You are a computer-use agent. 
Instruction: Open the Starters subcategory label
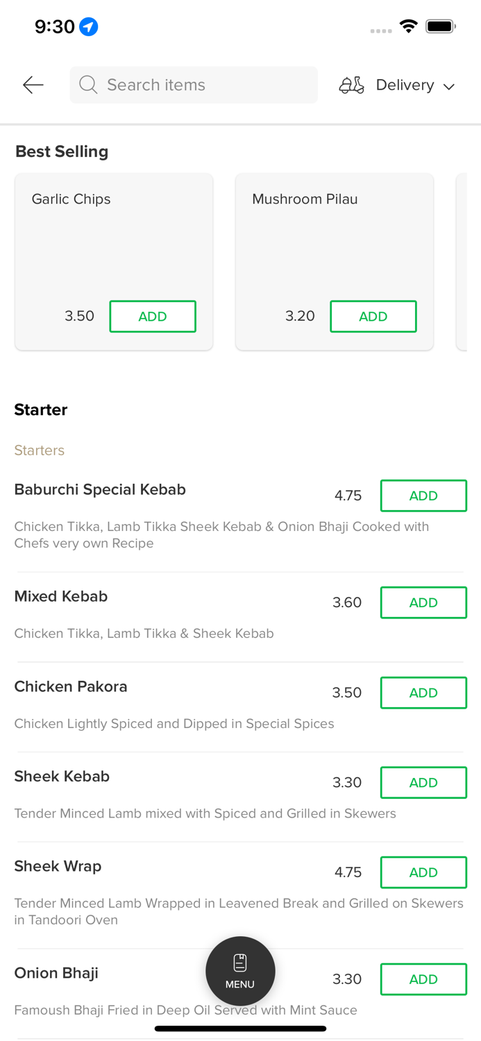(x=40, y=450)
